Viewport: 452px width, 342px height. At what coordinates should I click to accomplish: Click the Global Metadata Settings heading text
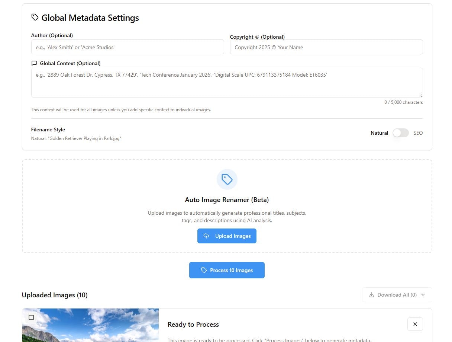point(90,18)
